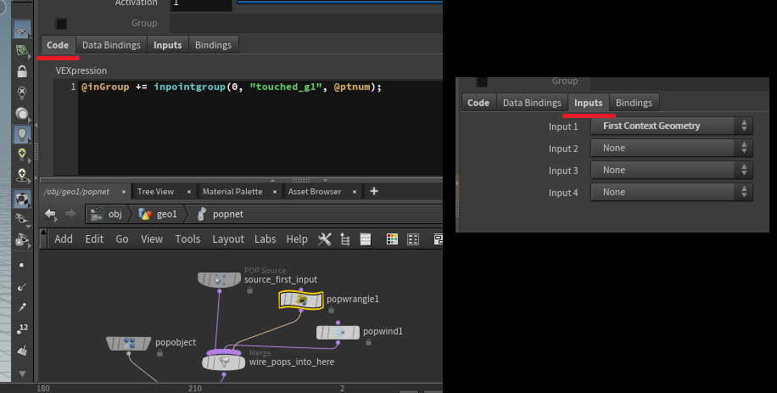Image resolution: width=777 pixels, height=393 pixels.
Task: Toggle the lock flag under popwind1
Action: (x=368, y=342)
